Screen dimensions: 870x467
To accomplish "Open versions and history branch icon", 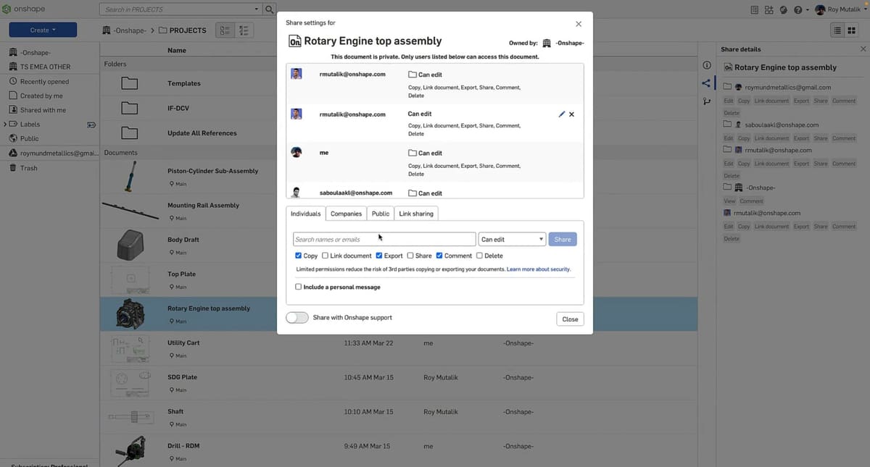I will coord(707,101).
